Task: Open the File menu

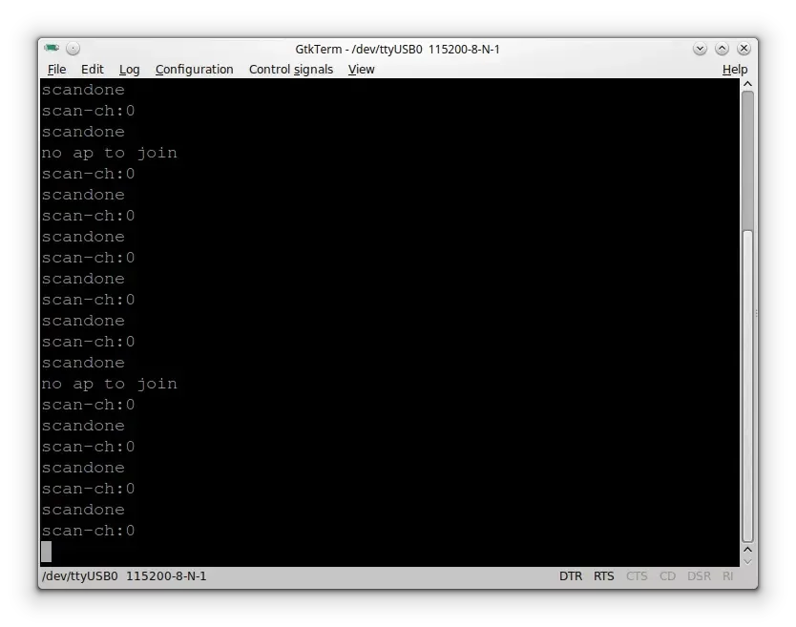Action: coord(56,70)
